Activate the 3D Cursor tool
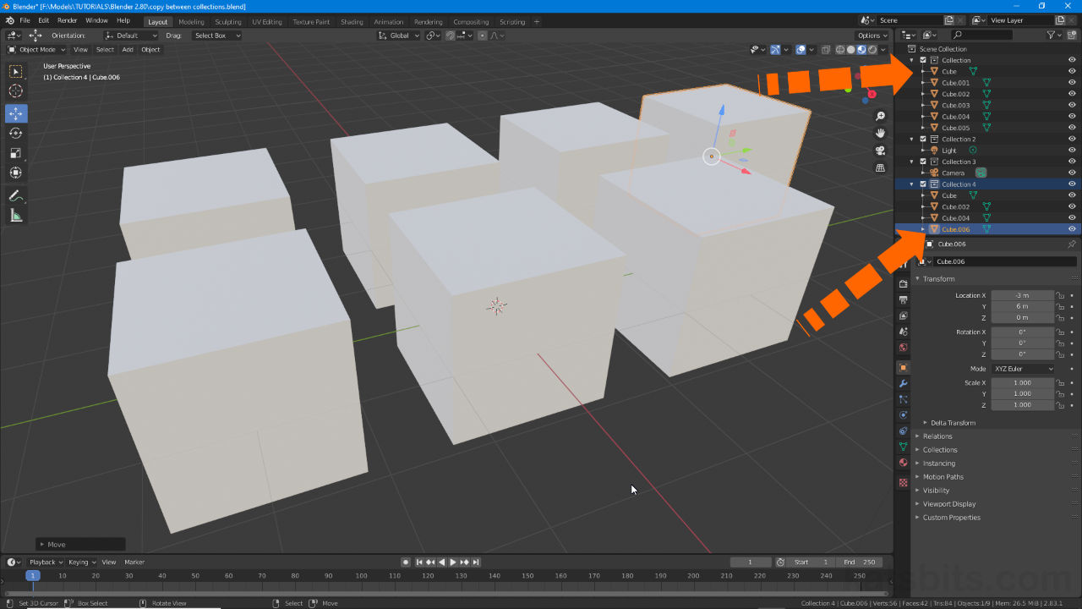Viewport: 1082px width, 609px height. pyautogui.click(x=16, y=91)
